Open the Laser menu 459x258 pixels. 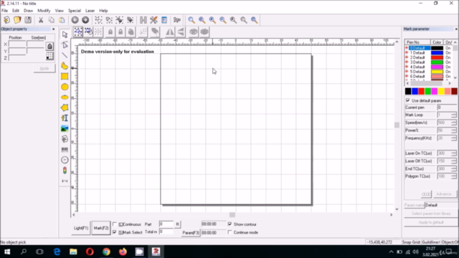point(90,11)
